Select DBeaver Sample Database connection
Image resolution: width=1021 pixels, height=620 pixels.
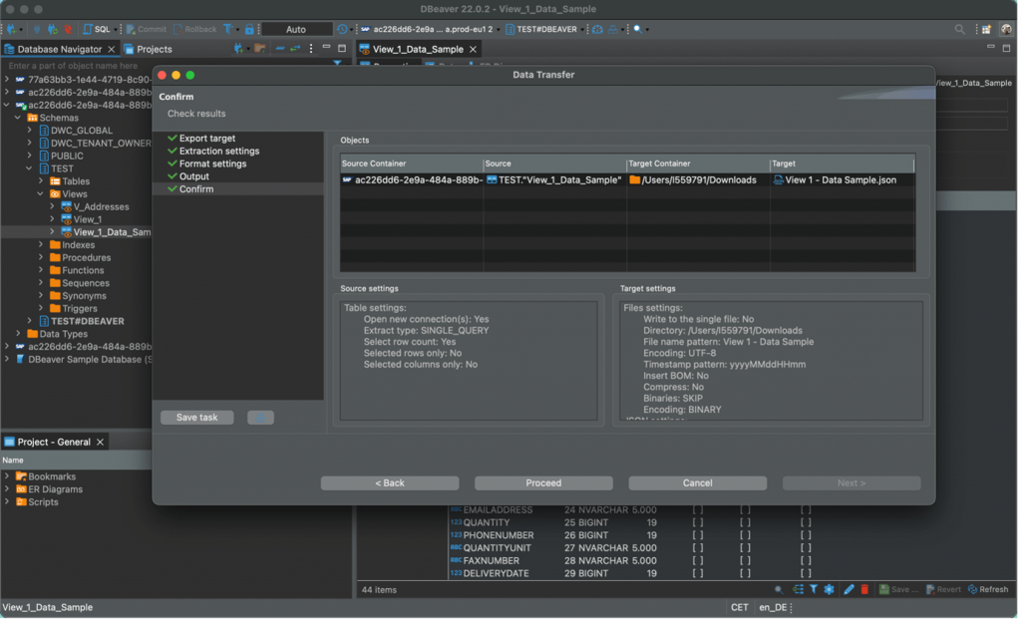point(84,360)
